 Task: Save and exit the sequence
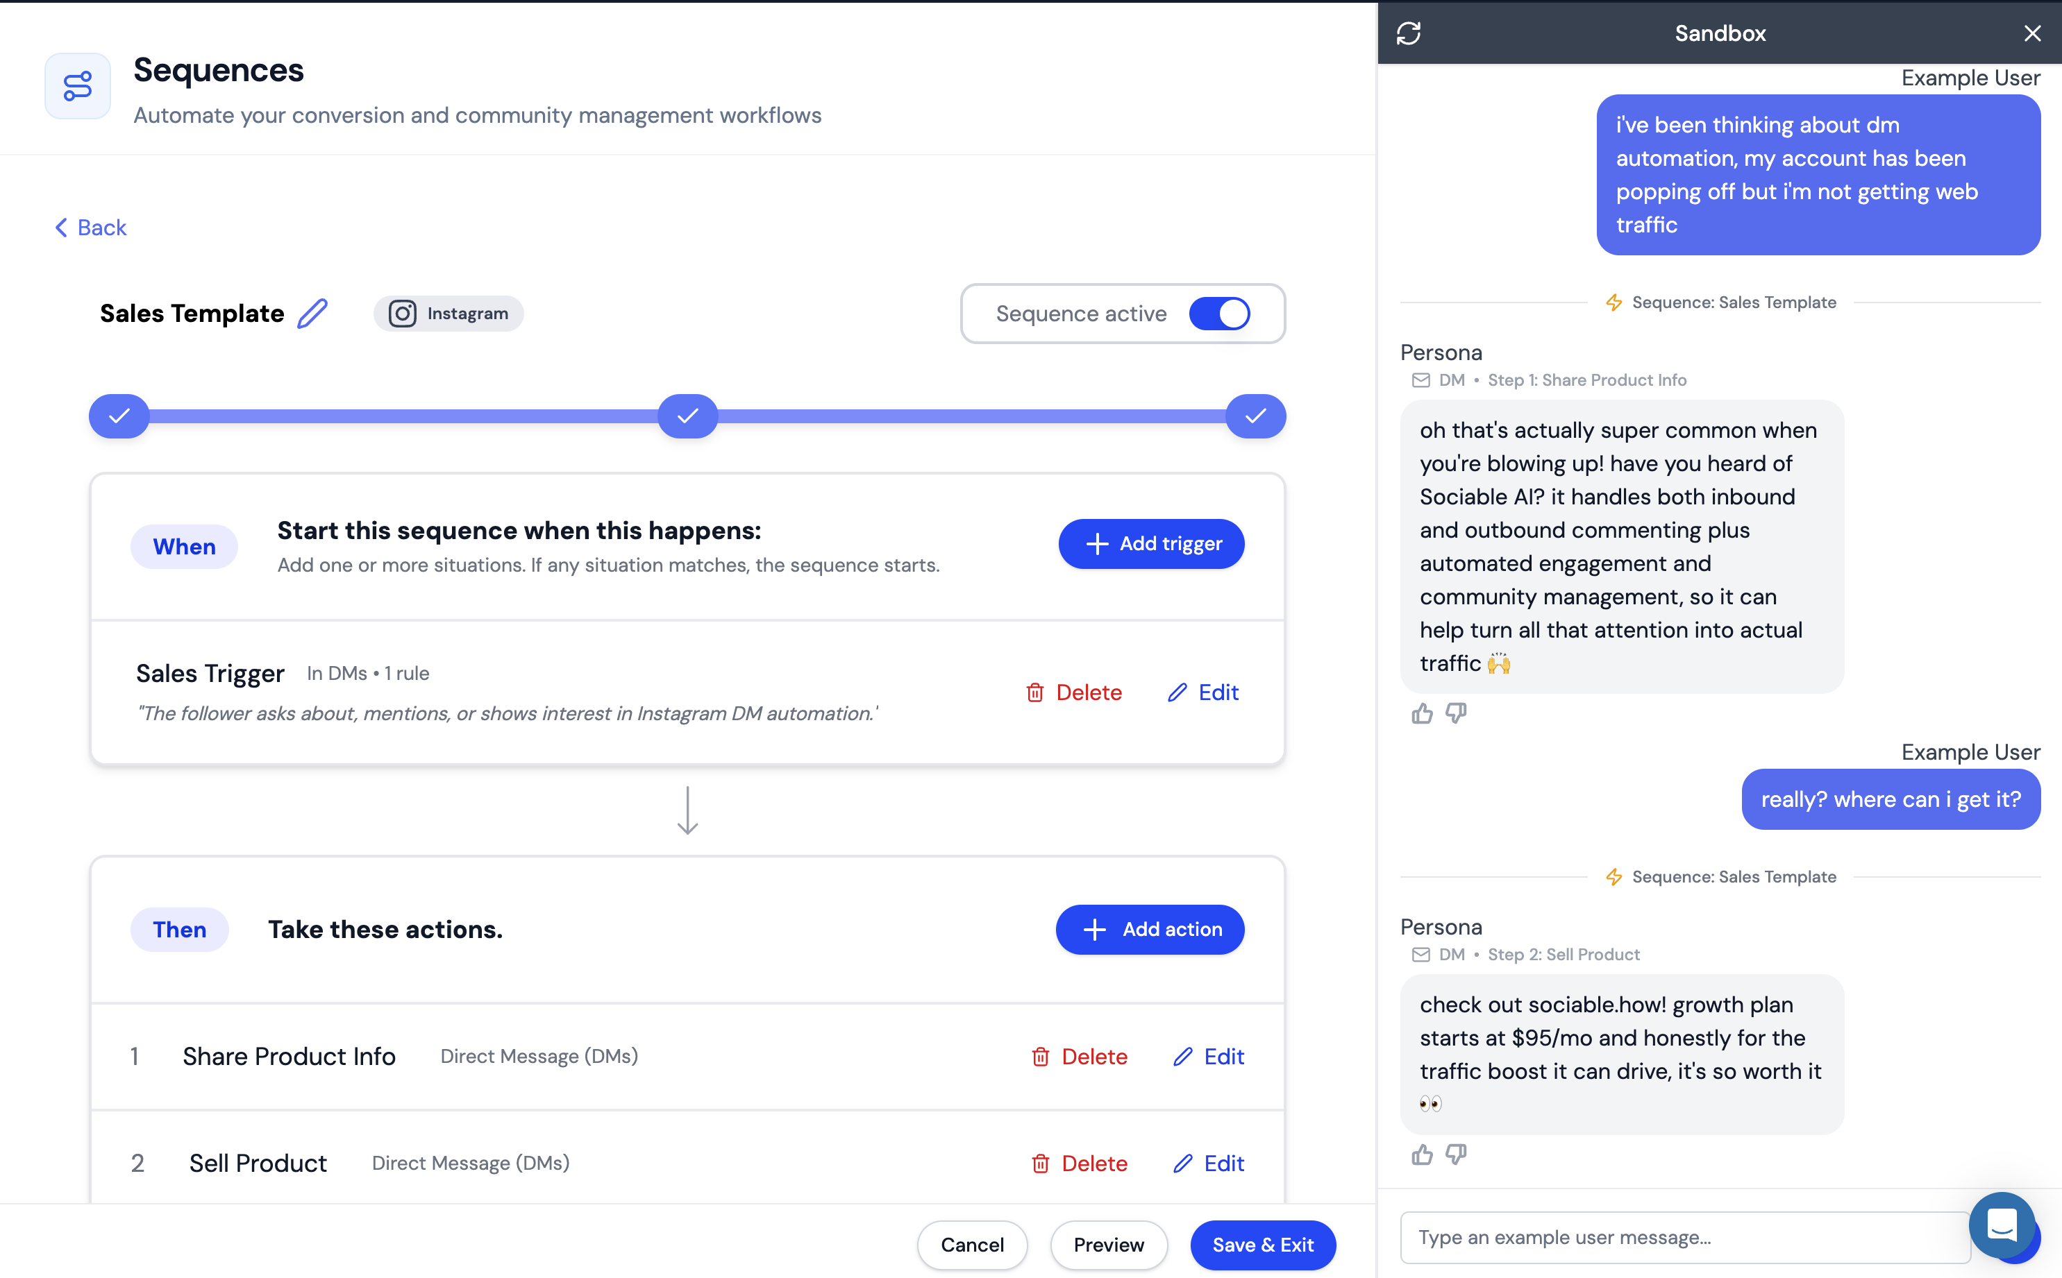tap(1263, 1245)
